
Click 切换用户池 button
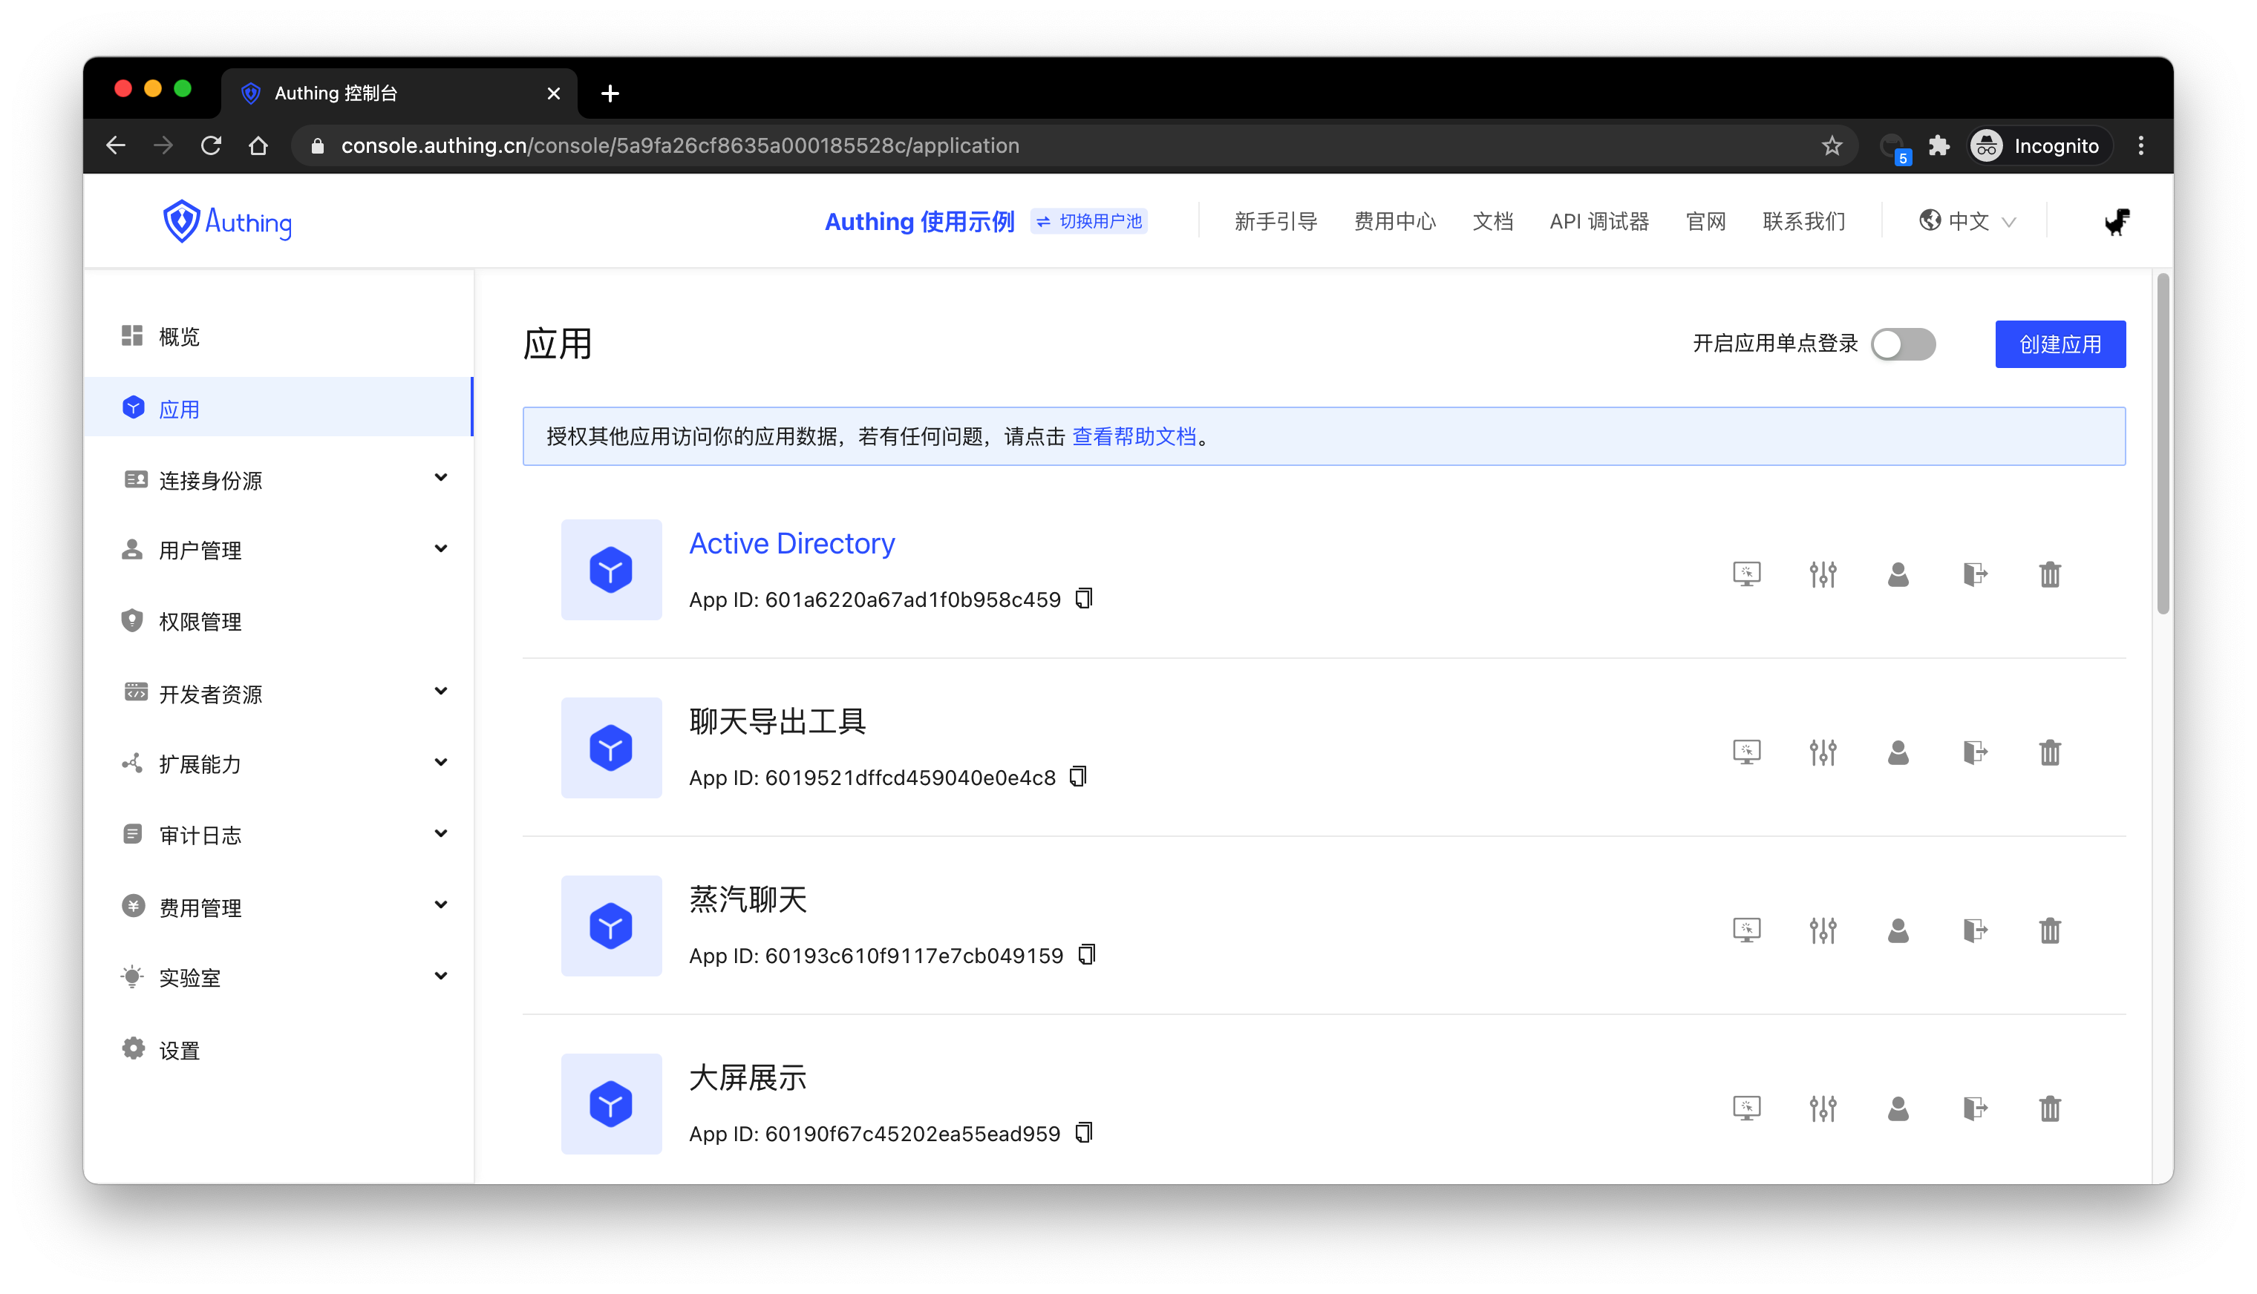click(x=1088, y=221)
